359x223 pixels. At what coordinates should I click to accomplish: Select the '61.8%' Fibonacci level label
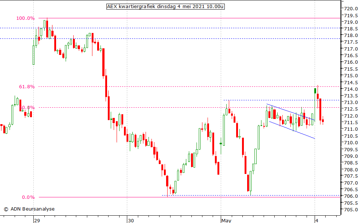click(x=27, y=87)
